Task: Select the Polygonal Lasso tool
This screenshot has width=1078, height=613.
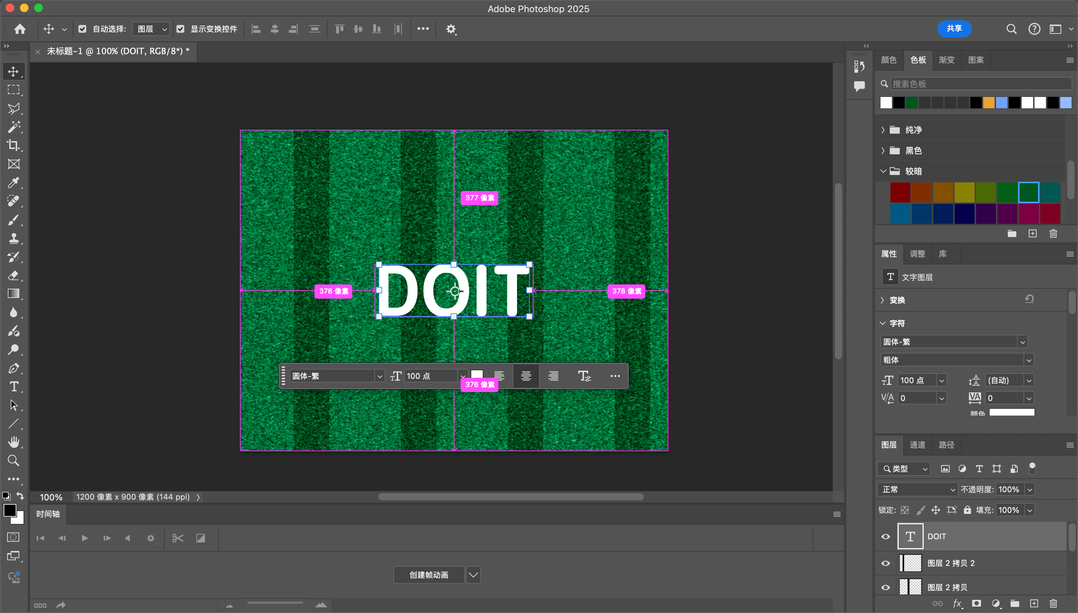Action: coord(14,108)
